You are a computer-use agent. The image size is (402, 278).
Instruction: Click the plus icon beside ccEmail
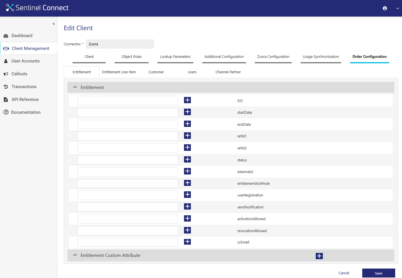tap(187, 242)
